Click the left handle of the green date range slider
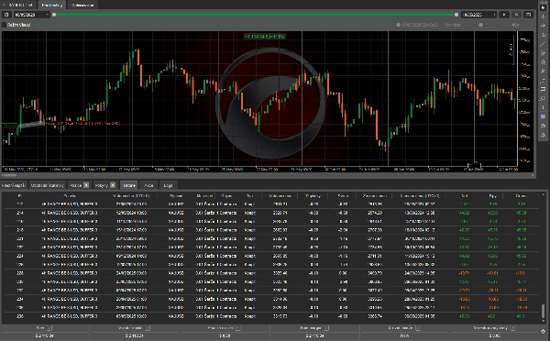 coord(54,15)
